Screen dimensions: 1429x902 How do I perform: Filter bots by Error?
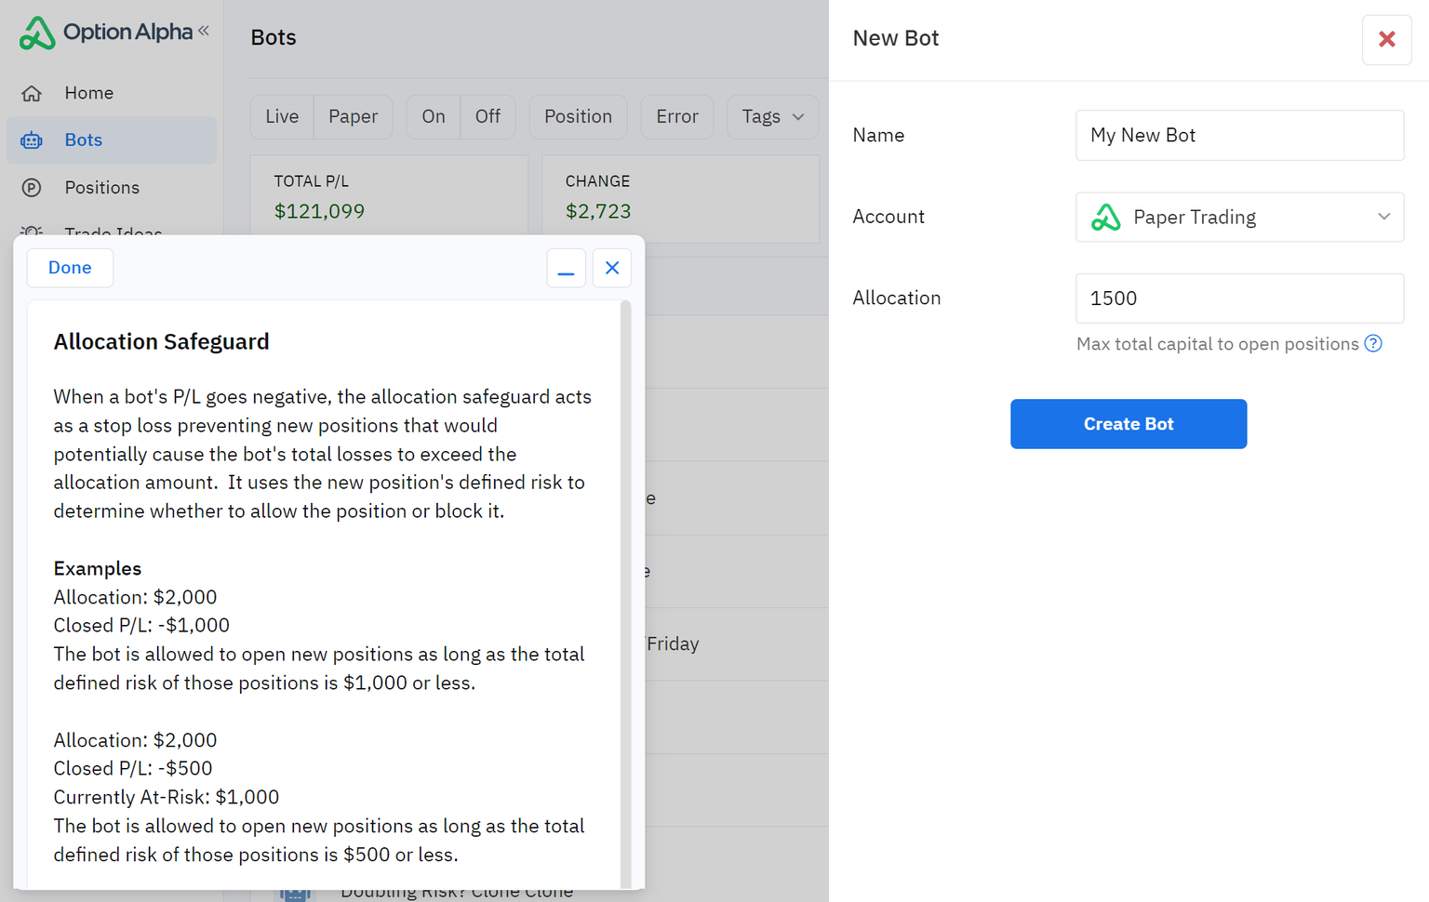coord(676,117)
